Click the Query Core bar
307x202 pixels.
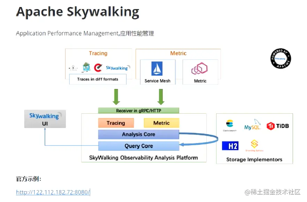tap(139, 146)
